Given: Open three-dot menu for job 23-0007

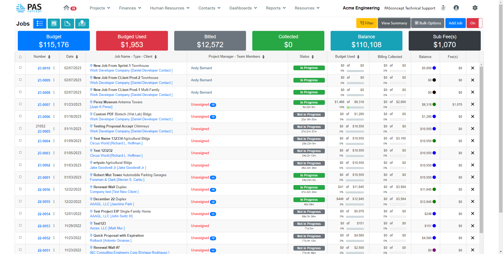Looking at the screenshot, I should coord(54,105).
